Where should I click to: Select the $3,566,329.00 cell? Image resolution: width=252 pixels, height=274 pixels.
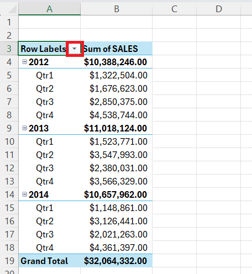tap(117, 181)
